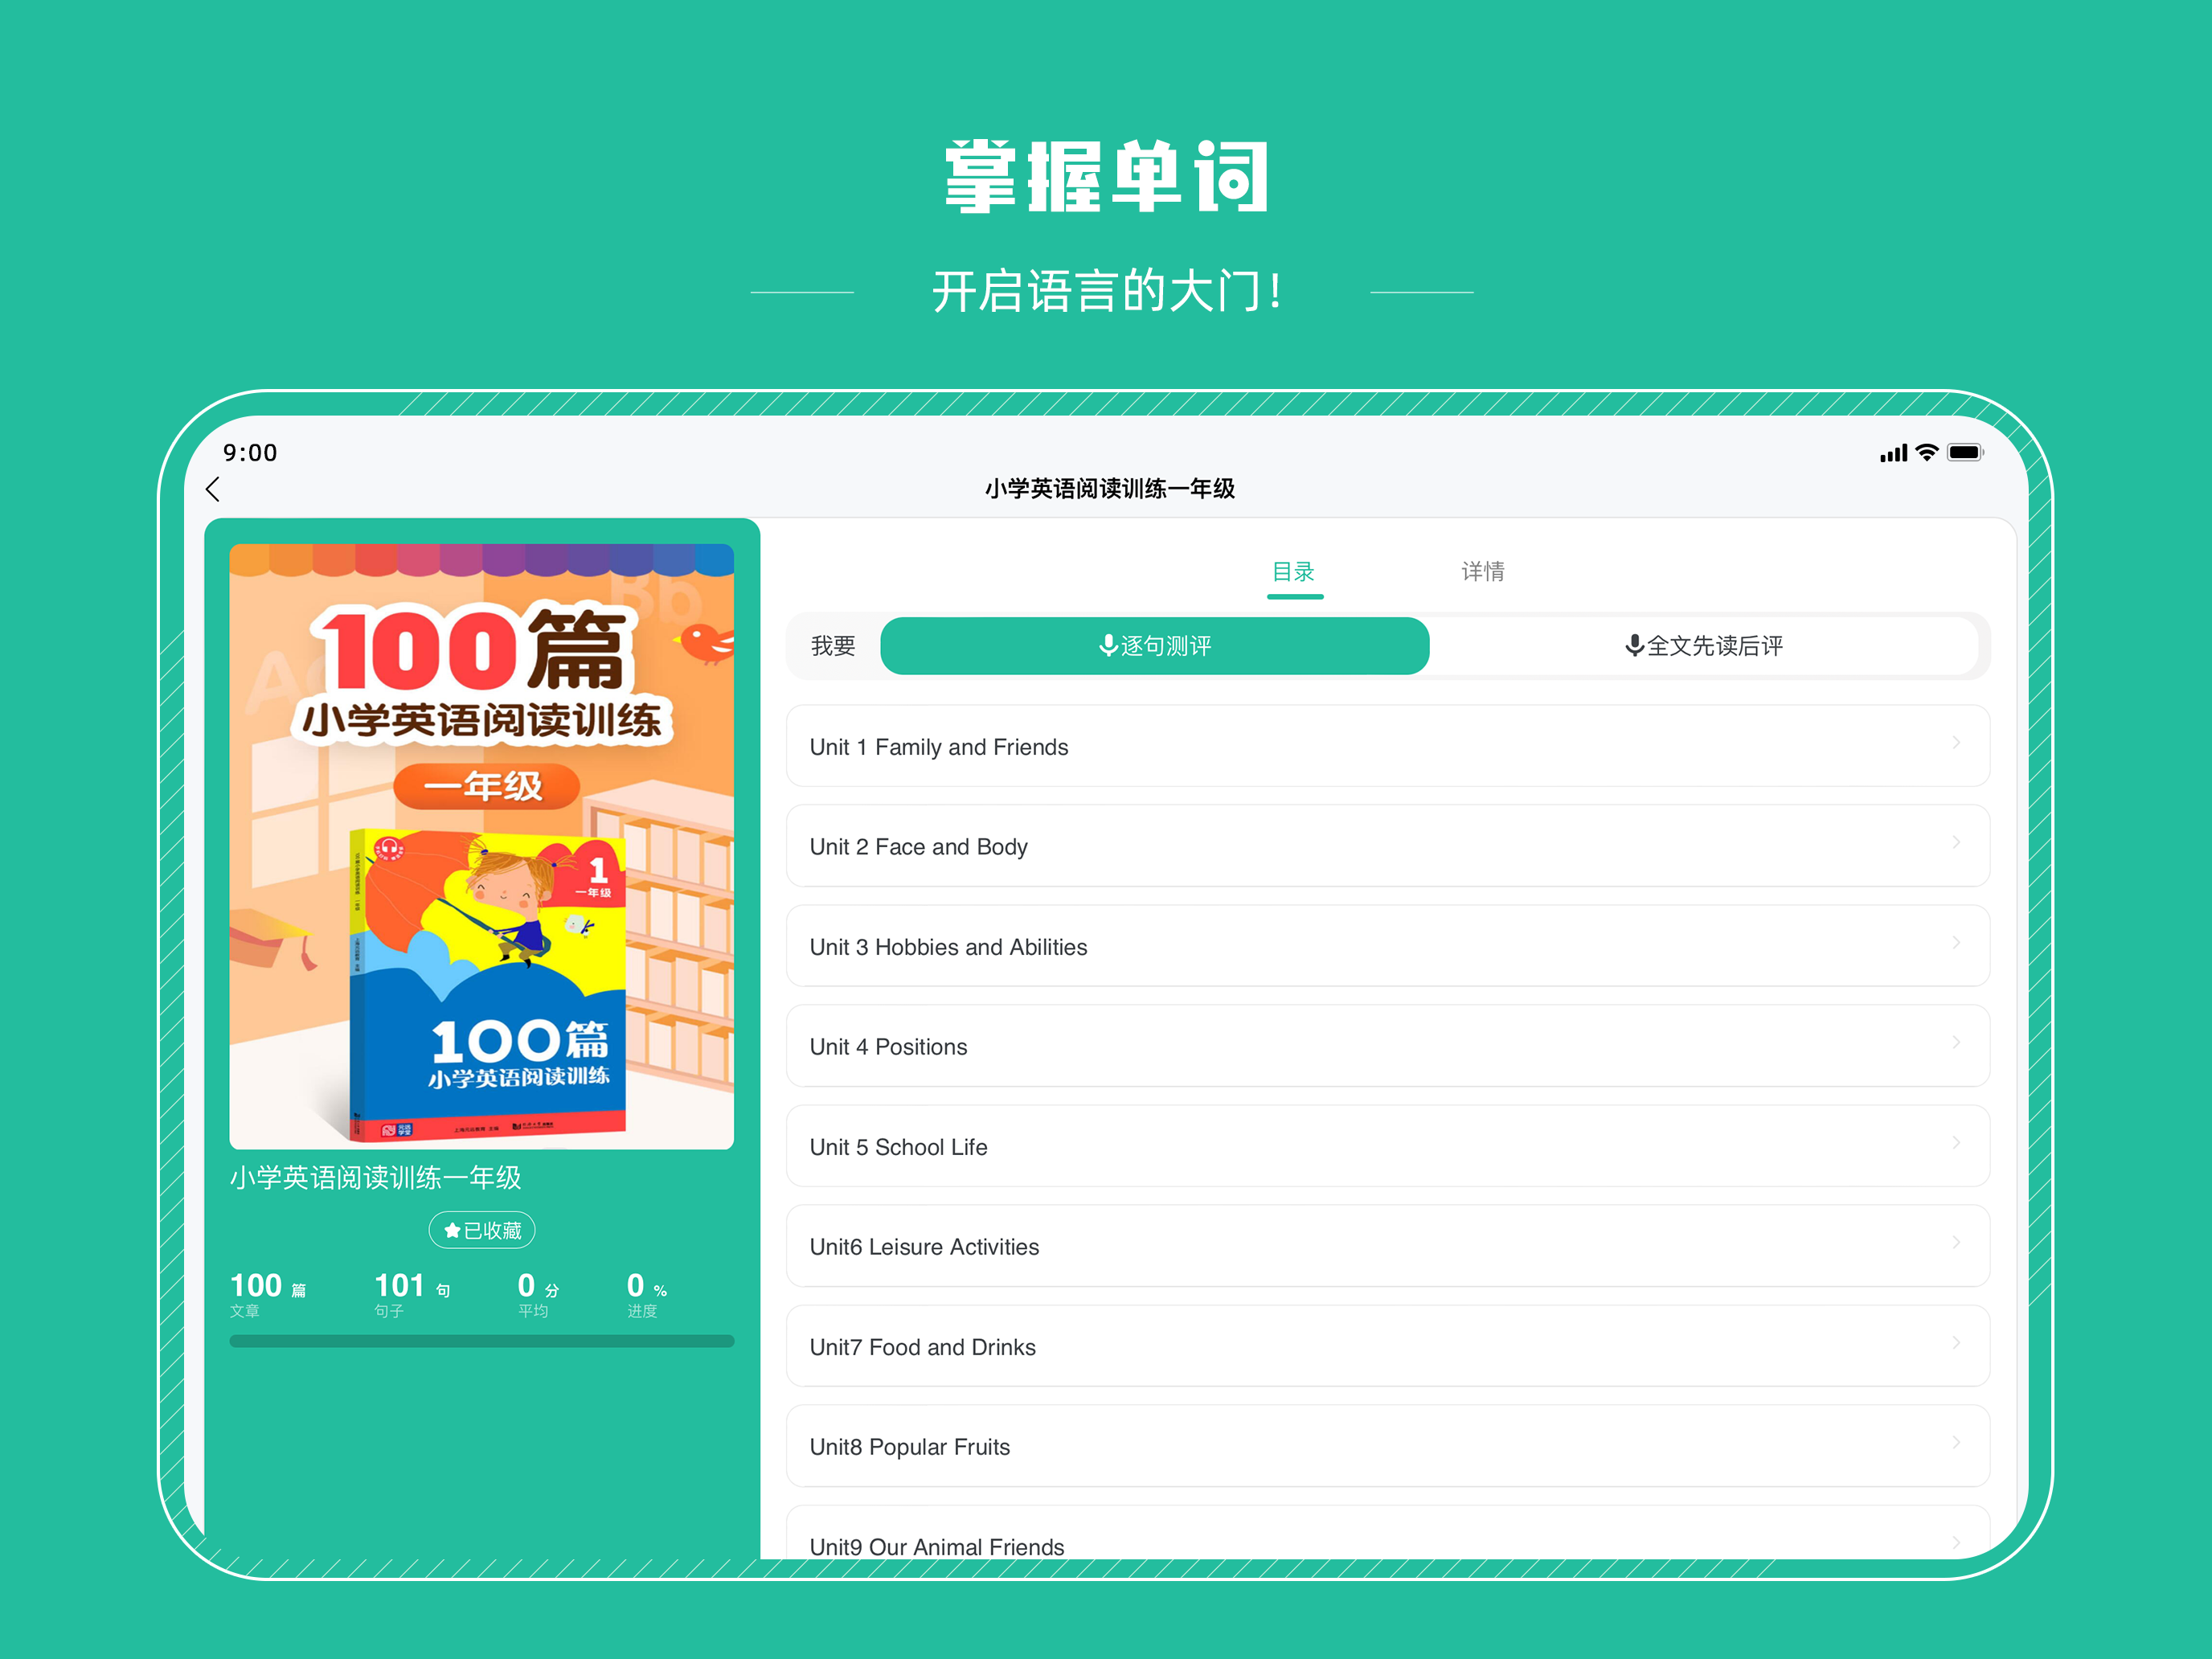This screenshot has height=1659, width=2212.
Task: Expand Unit7 Food and Drinks chevron
Action: [x=1956, y=1342]
